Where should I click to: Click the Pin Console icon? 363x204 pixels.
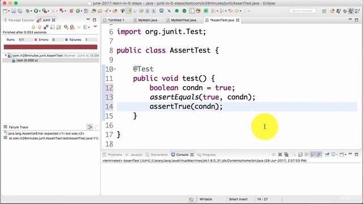(327, 155)
